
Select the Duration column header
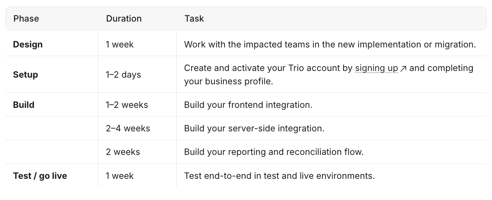pyautogui.click(x=124, y=18)
